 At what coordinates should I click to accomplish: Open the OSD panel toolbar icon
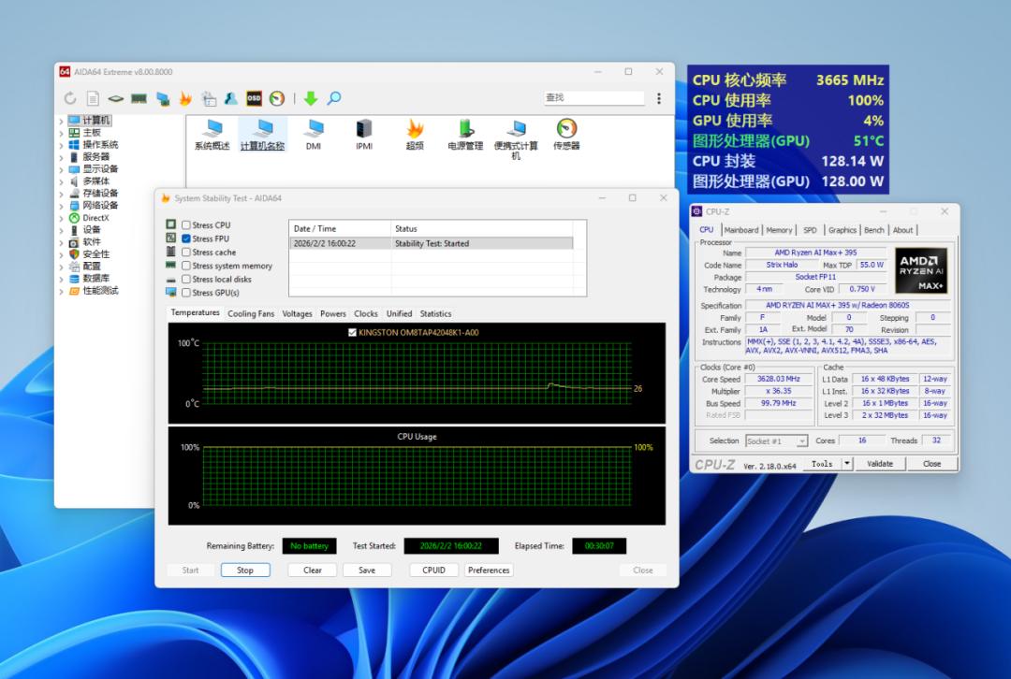point(254,98)
